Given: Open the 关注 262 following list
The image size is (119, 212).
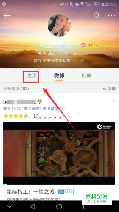Looking at the screenshot, I should pyautogui.click(x=46, y=54).
